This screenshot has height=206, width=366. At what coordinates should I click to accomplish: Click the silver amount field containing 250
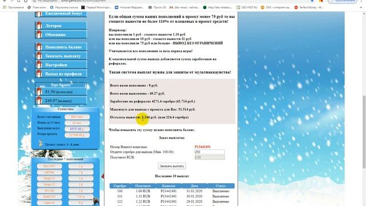click(209, 152)
